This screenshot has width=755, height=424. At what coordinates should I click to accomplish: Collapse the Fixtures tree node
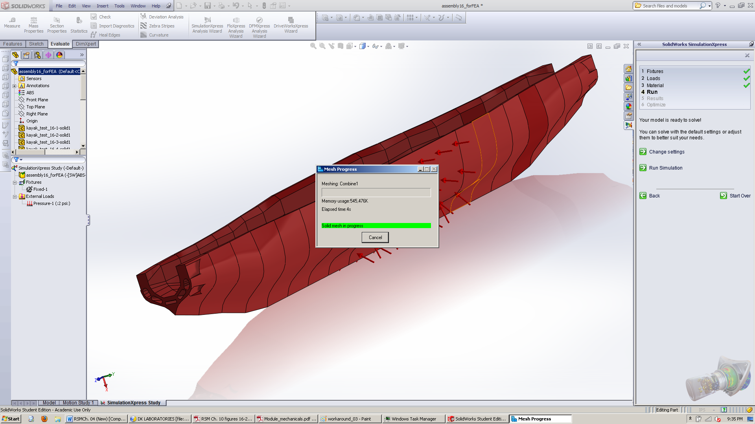pyautogui.click(x=15, y=183)
